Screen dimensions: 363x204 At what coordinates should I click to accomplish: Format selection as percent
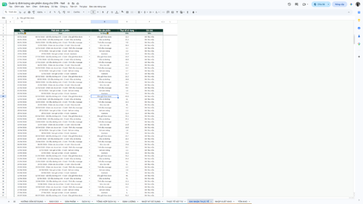pos(55,12)
